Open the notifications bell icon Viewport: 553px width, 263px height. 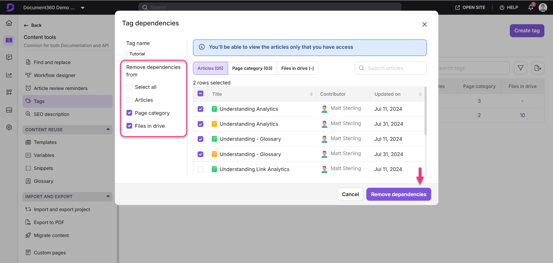(x=531, y=7)
